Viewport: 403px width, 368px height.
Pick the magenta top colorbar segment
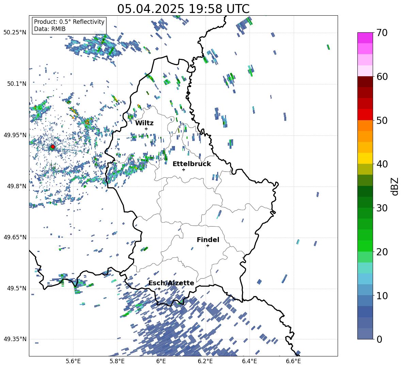(x=365, y=38)
